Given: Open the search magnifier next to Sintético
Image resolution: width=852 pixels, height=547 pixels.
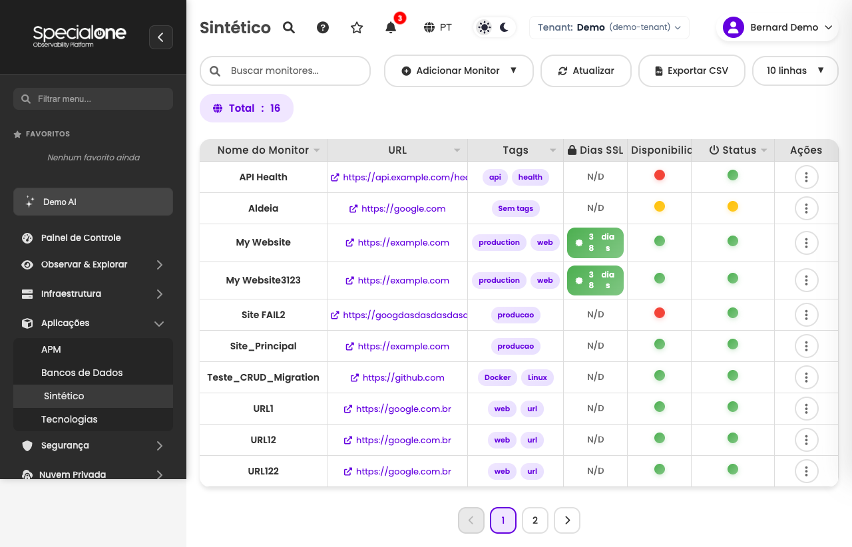Looking at the screenshot, I should [x=289, y=27].
